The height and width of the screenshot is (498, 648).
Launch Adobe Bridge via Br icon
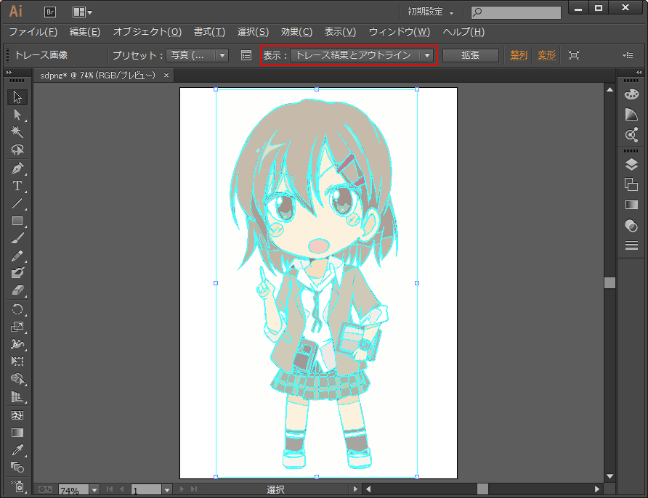click(x=50, y=12)
